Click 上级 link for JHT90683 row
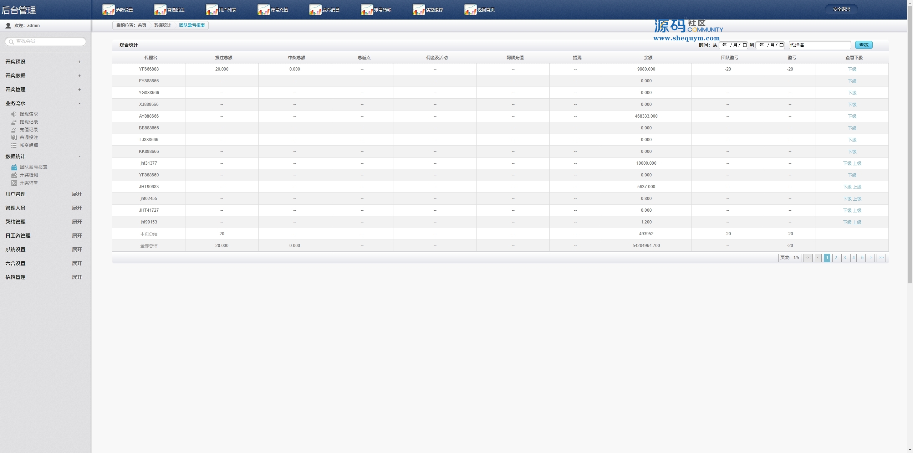This screenshot has width=913, height=453. 857,187
